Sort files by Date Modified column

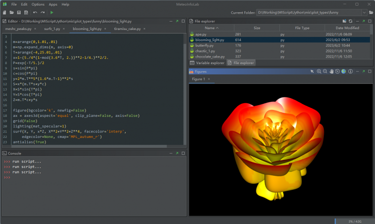347,28
